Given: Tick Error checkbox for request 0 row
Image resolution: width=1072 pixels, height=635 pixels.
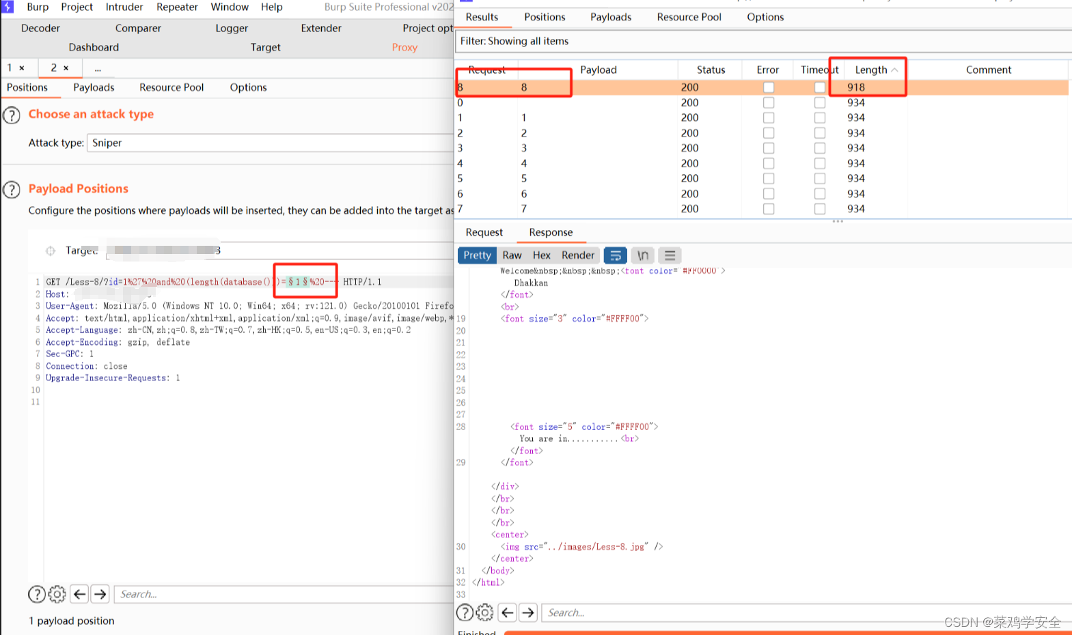Looking at the screenshot, I should [769, 102].
